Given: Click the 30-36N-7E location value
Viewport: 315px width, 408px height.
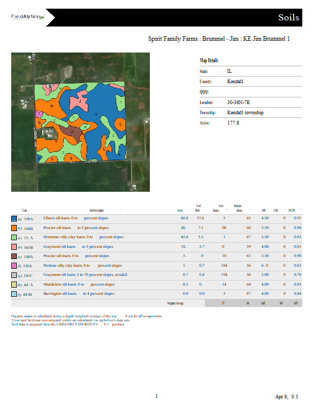Looking at the screenshot, I should pyautogui.click(x=238, y=103).
